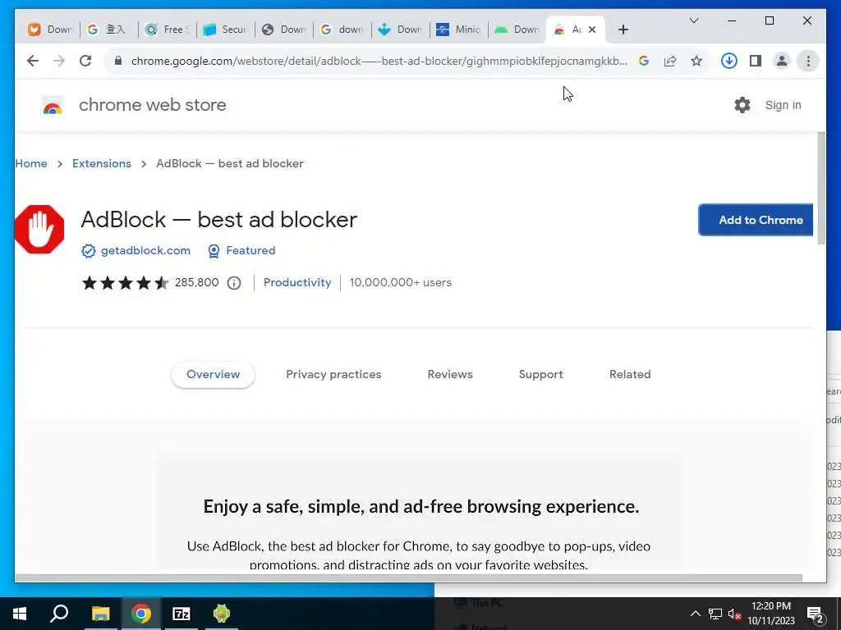Click Chrome icon in taskbar
This screenshot has height=630, width=841.
tap(141, 614)
